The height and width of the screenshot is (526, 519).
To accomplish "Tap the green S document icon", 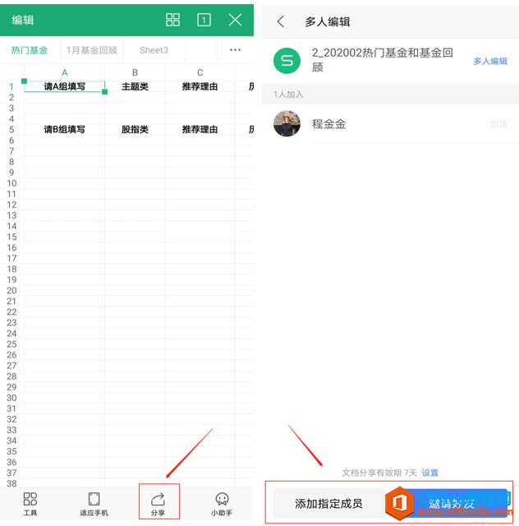I will (287, 61).
